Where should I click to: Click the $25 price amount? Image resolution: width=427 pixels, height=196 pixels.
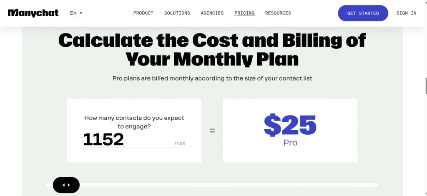[x=290, y=124]
